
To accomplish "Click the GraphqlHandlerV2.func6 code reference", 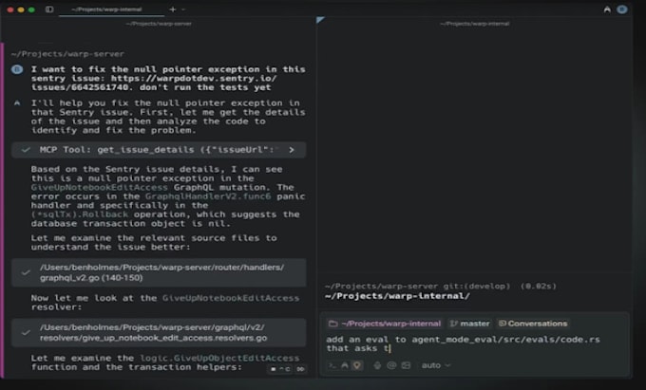I will point(208,196).
